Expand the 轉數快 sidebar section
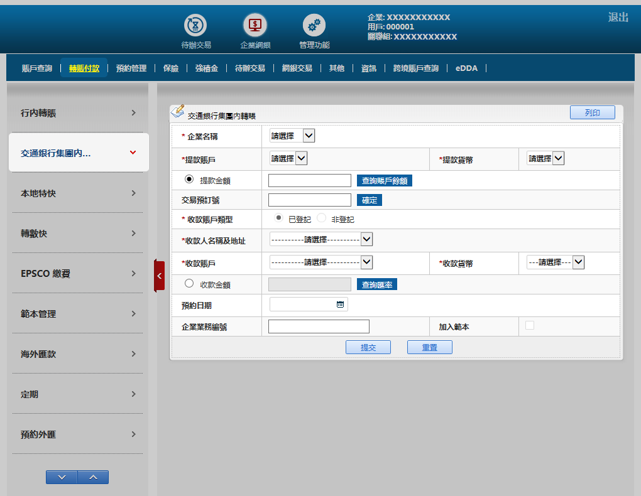 78,234
